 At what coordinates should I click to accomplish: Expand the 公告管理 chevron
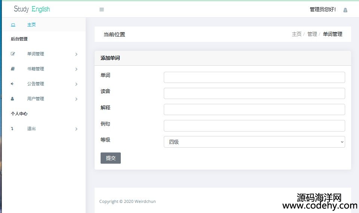[76, 84]
